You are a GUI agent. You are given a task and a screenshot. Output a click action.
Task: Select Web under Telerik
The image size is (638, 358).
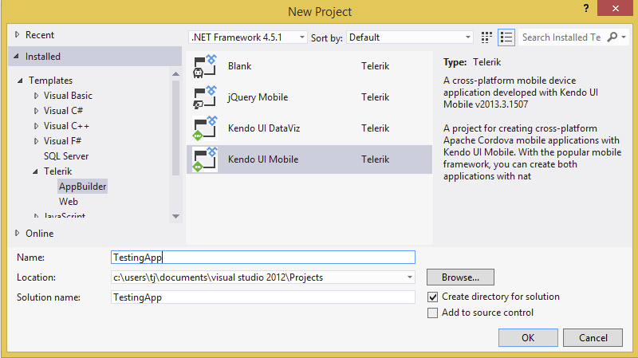69,202
